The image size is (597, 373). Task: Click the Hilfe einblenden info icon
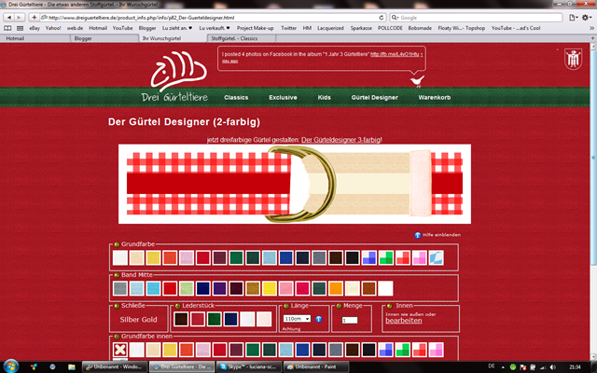coord(418,235)
